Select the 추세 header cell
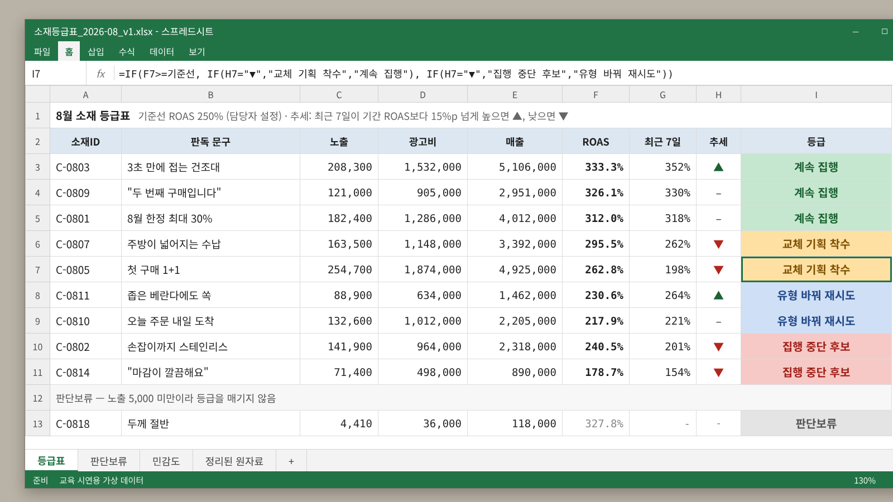 pyautogui.click(x=718, y=142)
